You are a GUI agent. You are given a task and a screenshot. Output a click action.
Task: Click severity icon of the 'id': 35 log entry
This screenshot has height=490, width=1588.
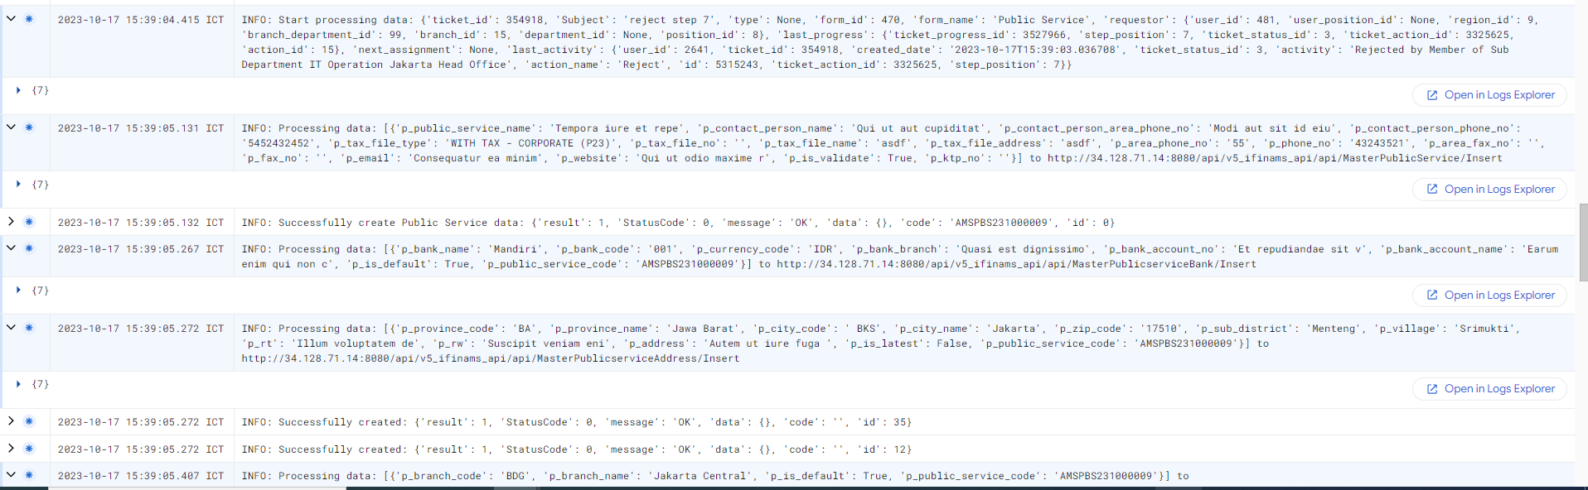click(x=29, y=421)
